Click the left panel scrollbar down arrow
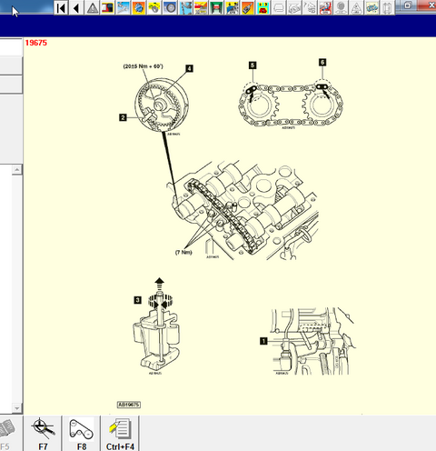Viewport: 436px width, 451px height. tap(17, 408)
